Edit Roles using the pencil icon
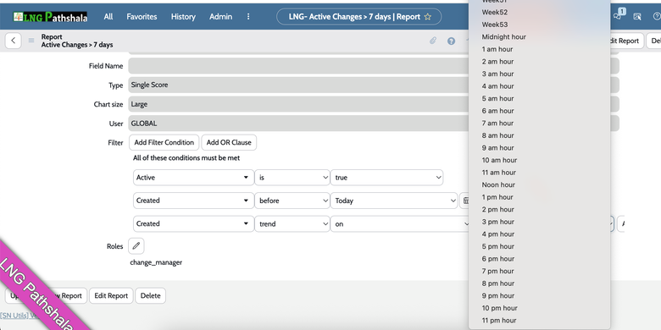Viewport: 661px width, 330px height. pyautogui.click(x=136, y=246)
